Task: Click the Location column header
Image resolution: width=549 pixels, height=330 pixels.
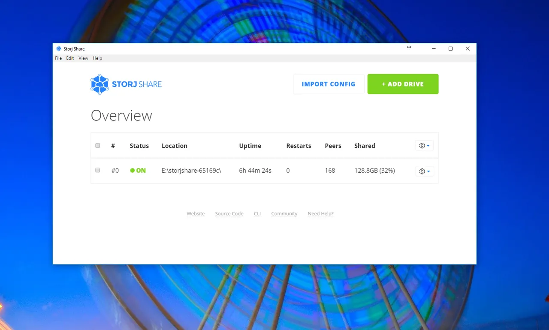Action: (x=175, y=146)
